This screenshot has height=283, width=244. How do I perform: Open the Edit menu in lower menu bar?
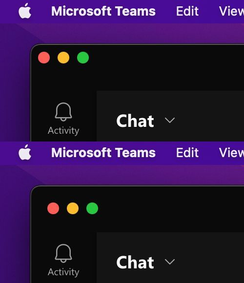pyautogui.click(x=187, y=153)
